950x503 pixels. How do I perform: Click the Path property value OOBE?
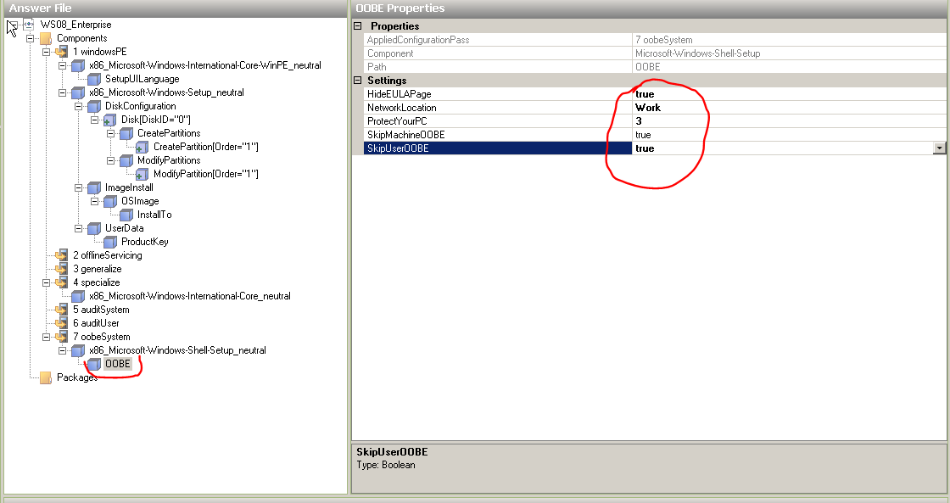click(648, 67)
